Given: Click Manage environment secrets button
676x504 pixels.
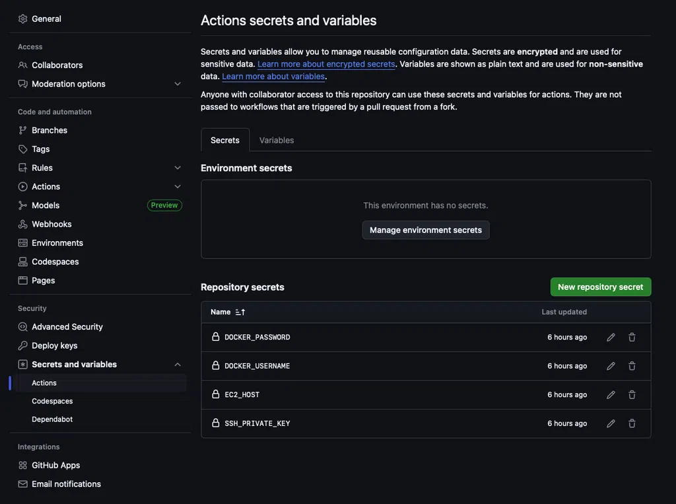Looking at the screenshot, I should (426, 230).
